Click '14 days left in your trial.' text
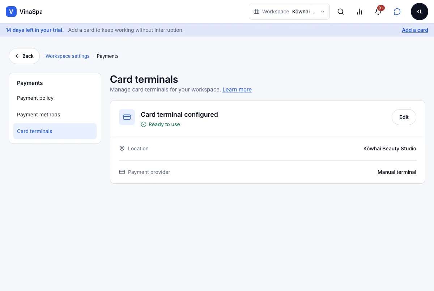Screen dimensions: 434x291 coord(35,30)
